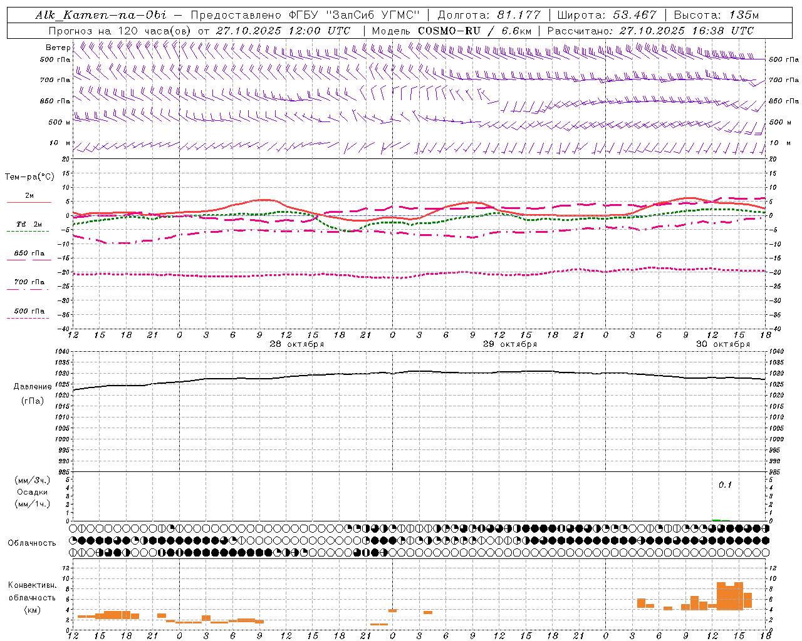Click the computed time Рассчитано: 27.10.2025 16:38 UTC
This screenshot has width=802, height=641.
tap(650, 31)
